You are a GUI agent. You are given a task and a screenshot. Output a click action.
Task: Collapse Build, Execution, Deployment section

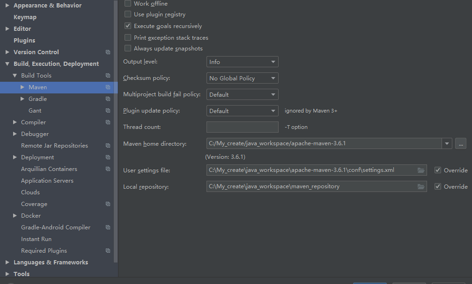7,64
